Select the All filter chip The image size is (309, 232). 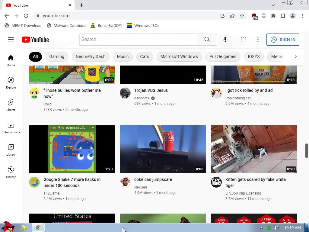click(x=35, y=56)
